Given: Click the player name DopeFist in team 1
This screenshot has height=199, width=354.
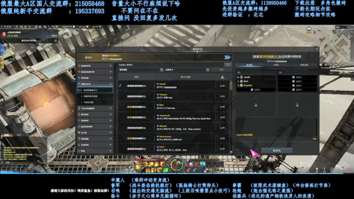Looking at the screenshot, I should [248, 85].
